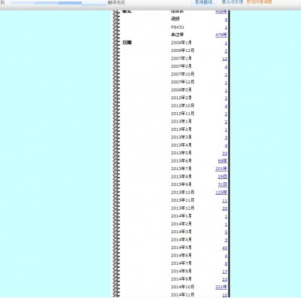Open count link 10 for 2014年11月

pos(224,295)
